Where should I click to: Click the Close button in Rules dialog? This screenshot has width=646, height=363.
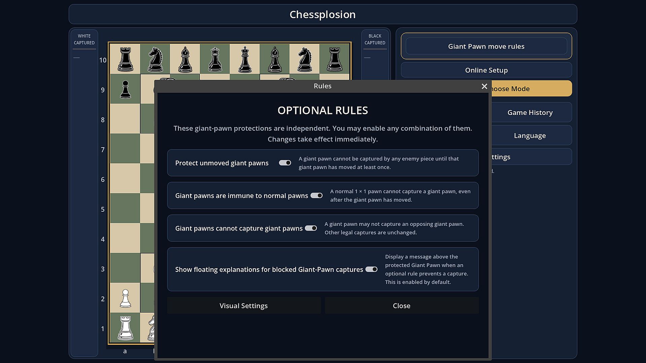coord(402,306)
